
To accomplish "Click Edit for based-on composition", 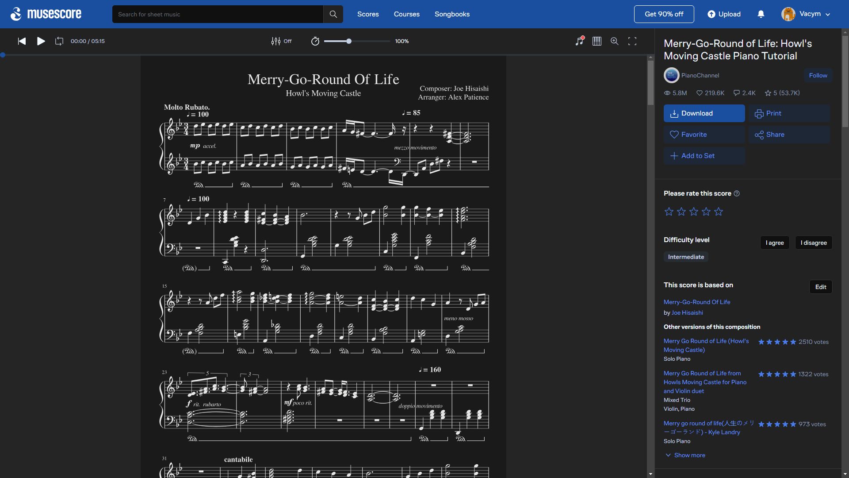I will click(x=821, y=287).
